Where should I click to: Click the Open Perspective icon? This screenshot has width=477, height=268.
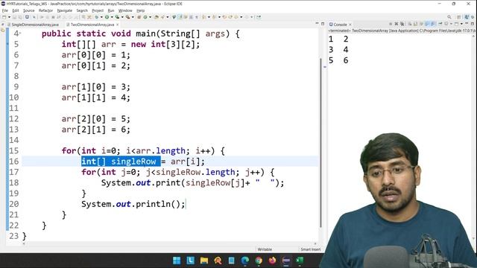[x=459, y=17]
